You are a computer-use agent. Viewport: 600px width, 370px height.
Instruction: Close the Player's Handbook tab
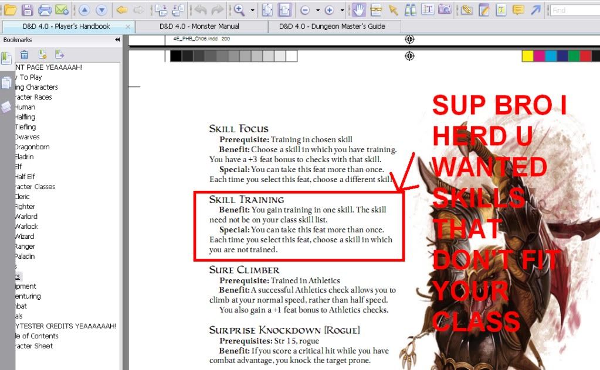pos(128,27)
